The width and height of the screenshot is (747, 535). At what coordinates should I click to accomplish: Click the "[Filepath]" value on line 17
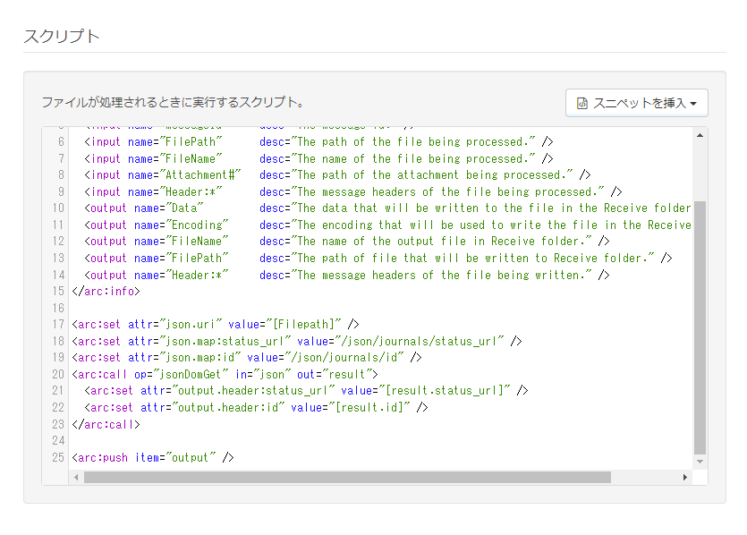tap(306, 325)
